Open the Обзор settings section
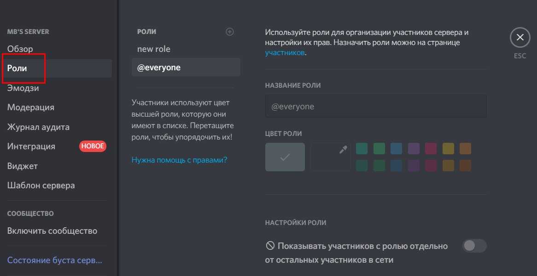 pyautogui.click(x=20, y=49)
